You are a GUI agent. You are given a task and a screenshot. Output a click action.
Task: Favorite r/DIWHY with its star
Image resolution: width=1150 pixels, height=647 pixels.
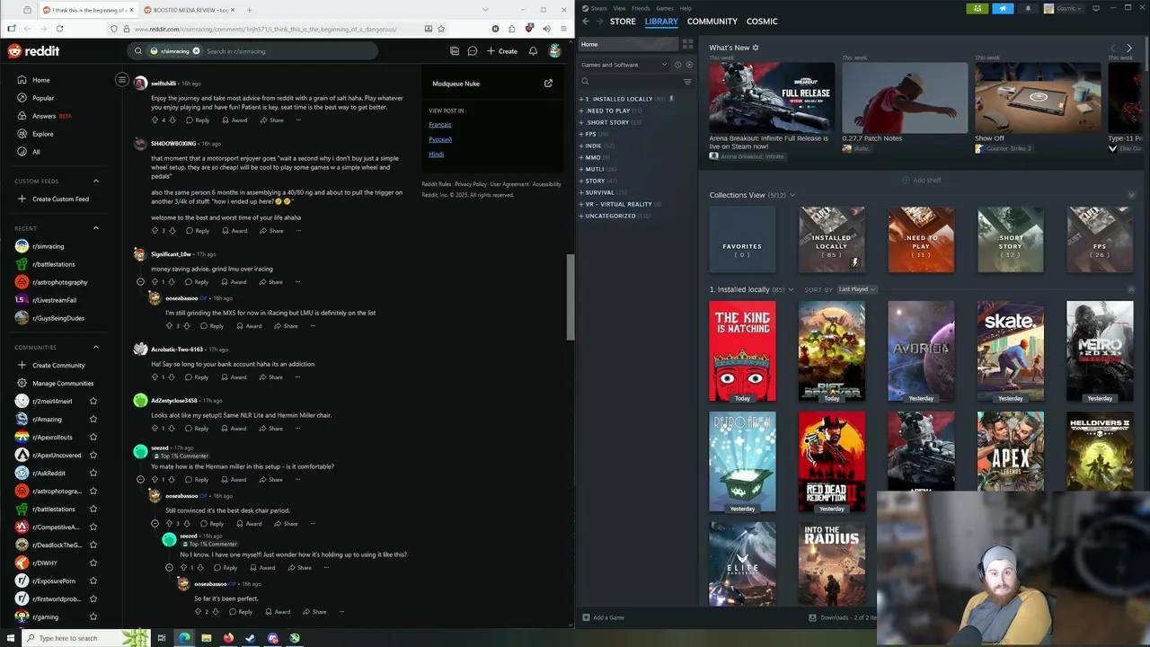pyautogui.click(x=93, y=563)
